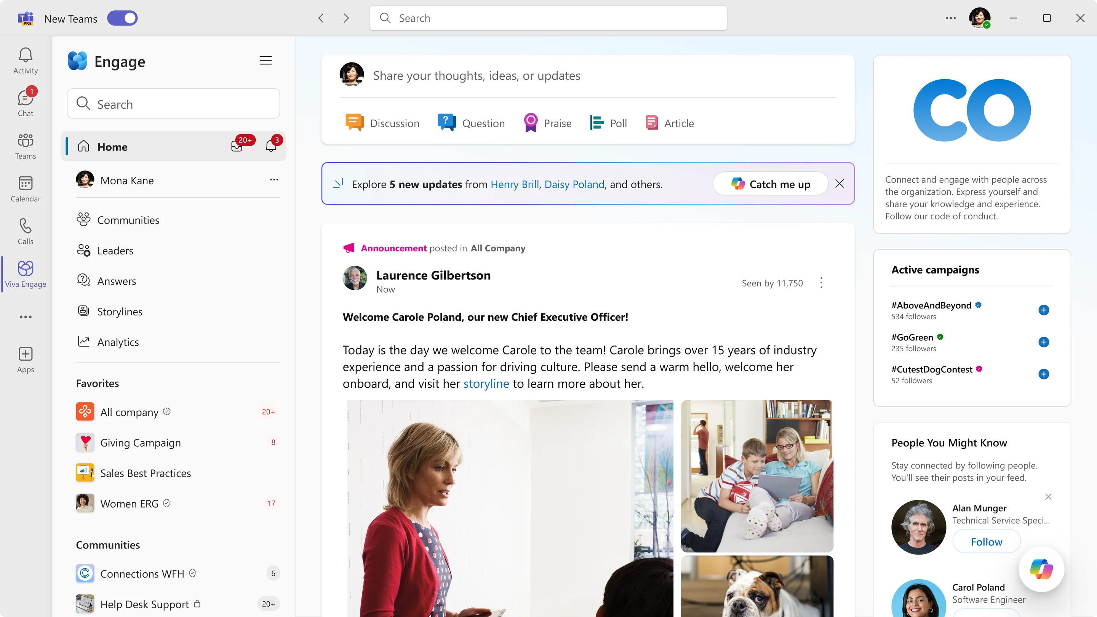Image resolution: width=1097 pixels, height=617 pixels.
Task: Follow the #CutestDogContest campaign plus
Action: [x=1043, y=374]
